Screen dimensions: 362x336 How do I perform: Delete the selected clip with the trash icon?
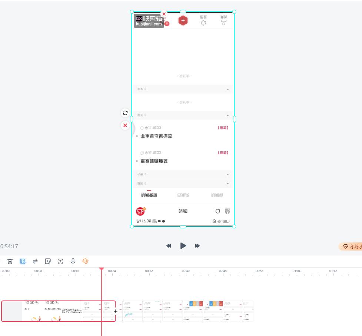10,261
